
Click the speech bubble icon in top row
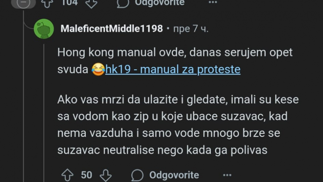point(123,3)
